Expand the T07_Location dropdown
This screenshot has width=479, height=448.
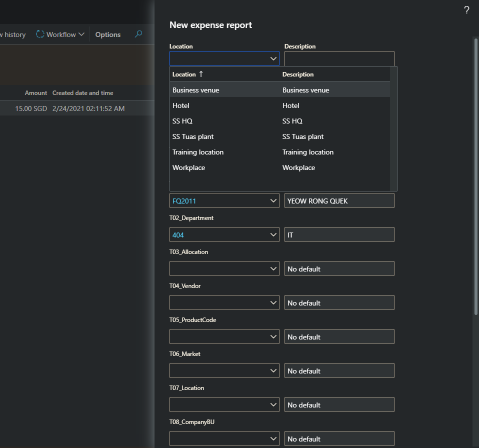273,405
